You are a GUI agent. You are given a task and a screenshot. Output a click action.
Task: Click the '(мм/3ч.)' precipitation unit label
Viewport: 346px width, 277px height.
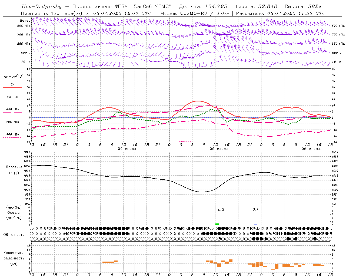pyautogui.click(x=14, y=207)
